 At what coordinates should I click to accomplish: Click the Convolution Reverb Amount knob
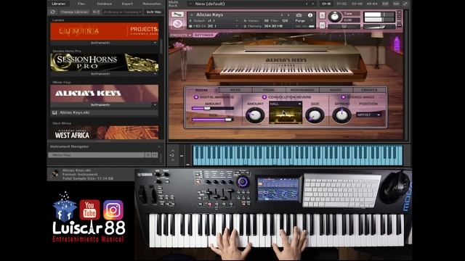tap(255, 115)
